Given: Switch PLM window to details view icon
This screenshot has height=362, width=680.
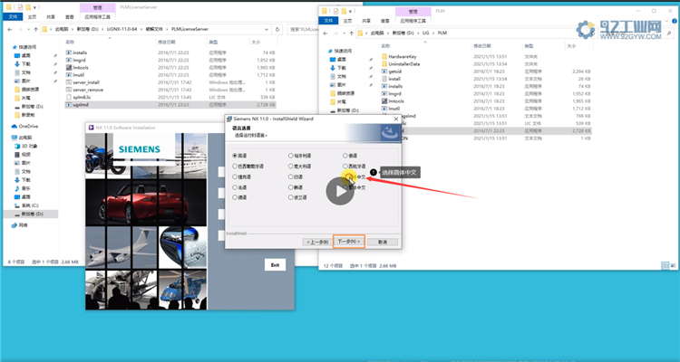Looking at the screenshot, I should pyautogui.click(x=665, y=265).
